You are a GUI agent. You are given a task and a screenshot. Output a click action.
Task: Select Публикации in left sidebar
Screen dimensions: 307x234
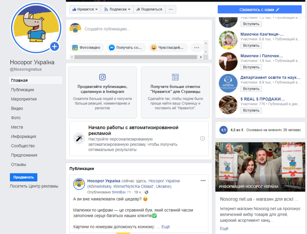pyautogui.click(x=22, y=90)
